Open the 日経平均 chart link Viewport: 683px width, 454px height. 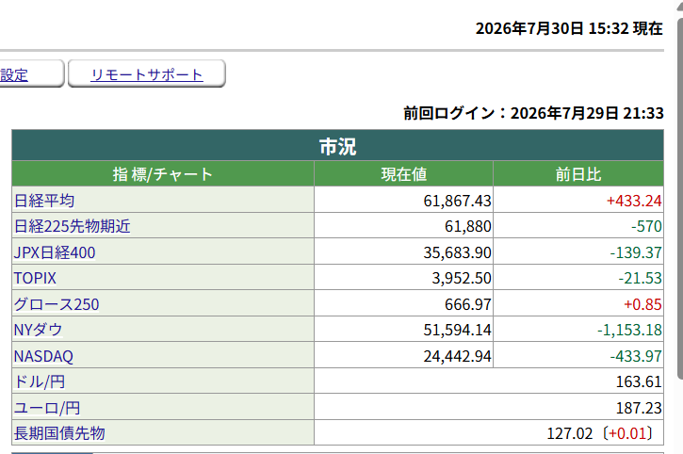44,201
